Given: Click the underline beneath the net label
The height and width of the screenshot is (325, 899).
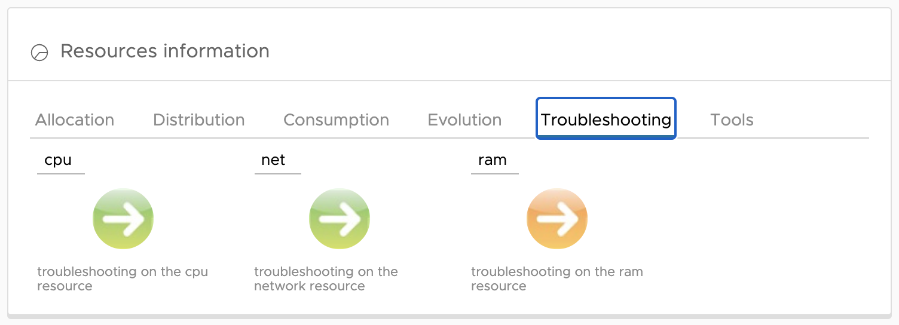Looking at the screenshot, I should pyautogui.click(x=278, y=174).
